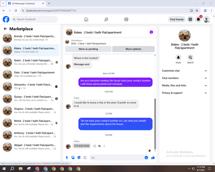Viewport: 215px width, 172px height.
Task: Open the taskbar clock showing 11:12 PM
Action: click(x=201, y=169)
